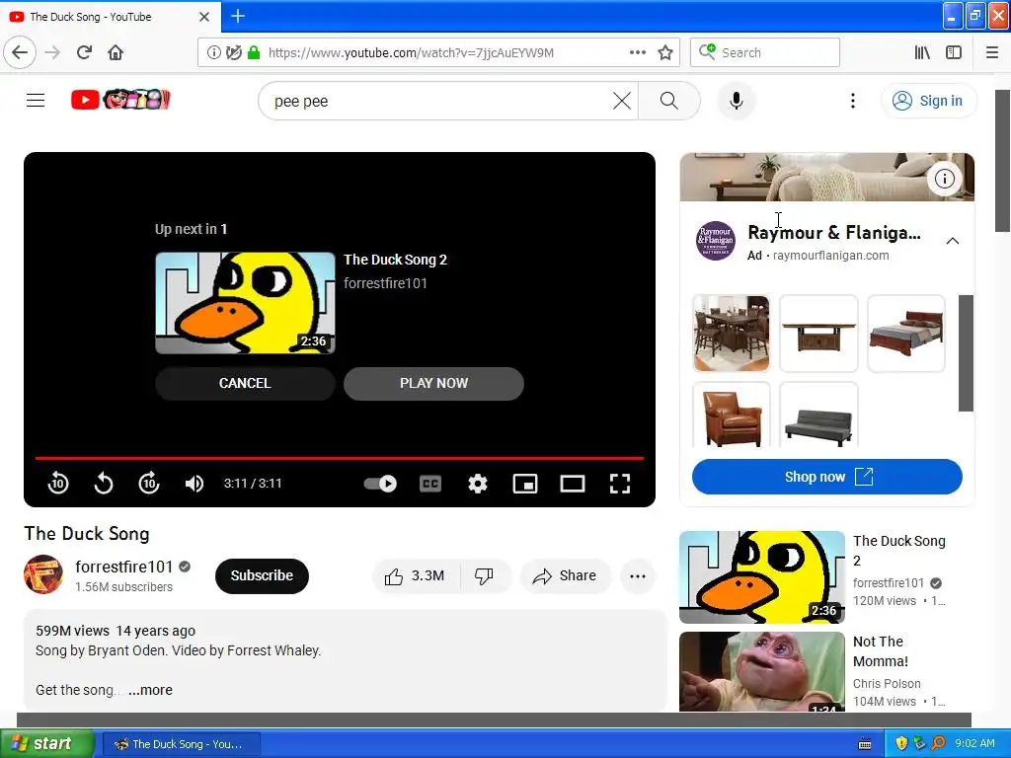Toggle the sidebar view icon

(x=954, y=52)
